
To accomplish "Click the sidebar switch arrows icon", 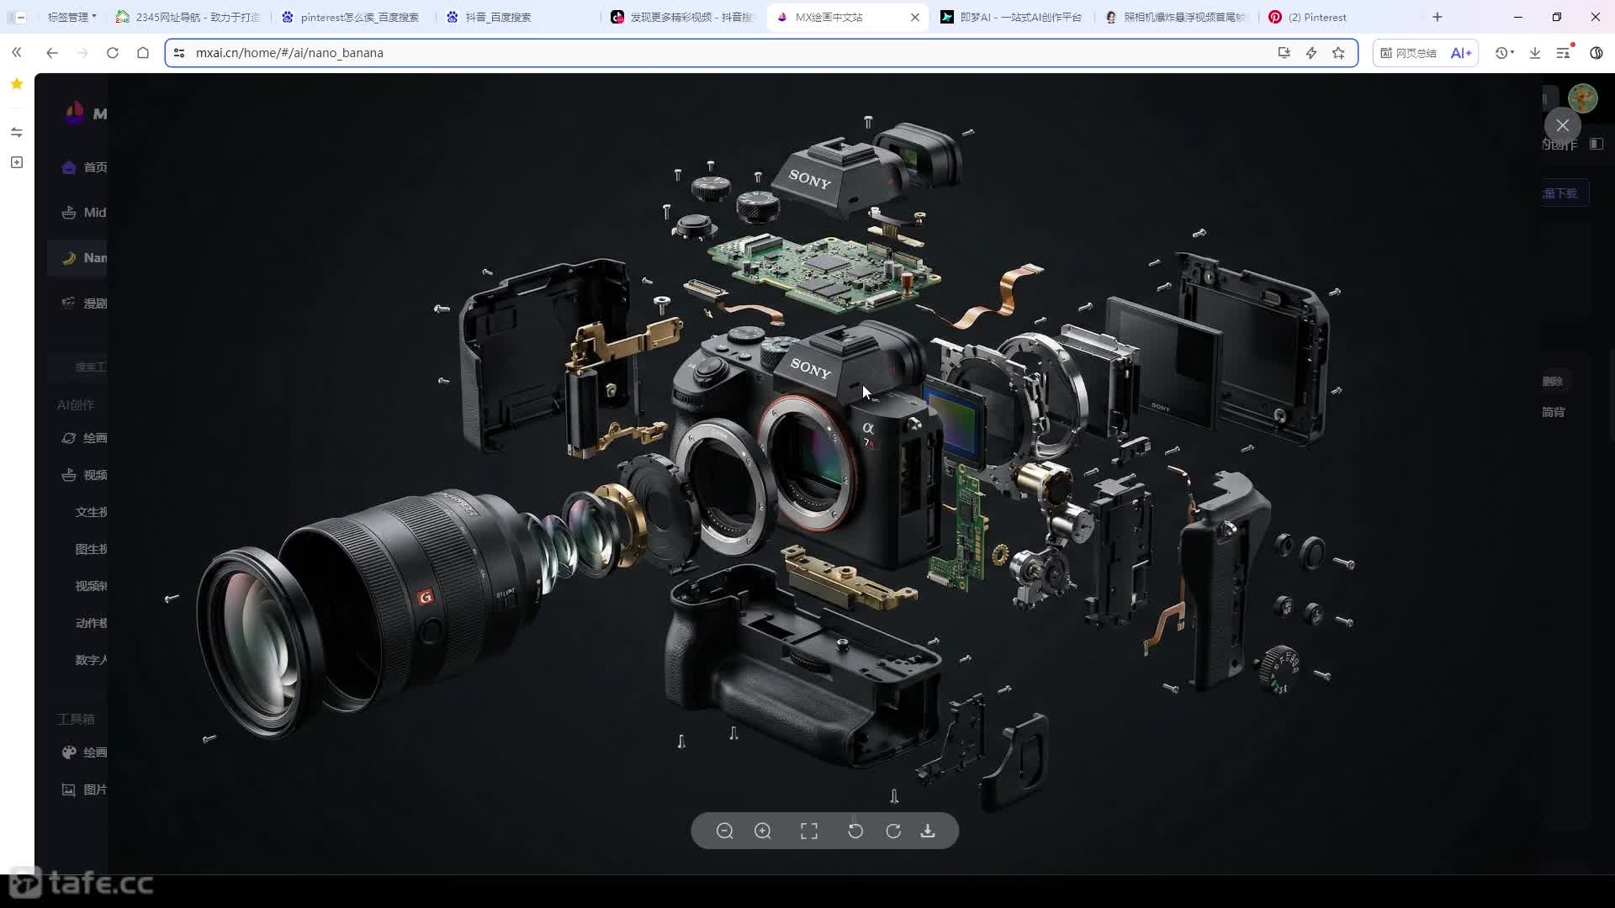I will (x=17, y=132).
